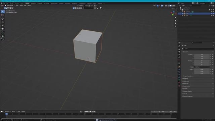Image resolution: width=215 pixels, height=121 pixels.
Task: Open the timeline Marker menu
Action: pos(23,112)
